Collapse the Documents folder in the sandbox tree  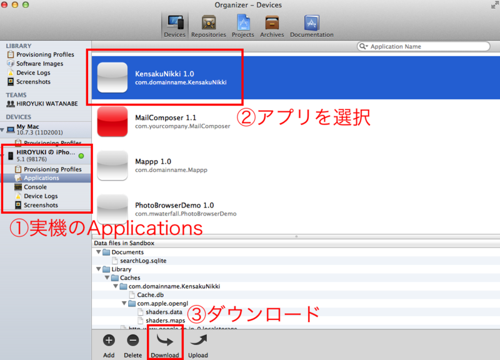97,252
